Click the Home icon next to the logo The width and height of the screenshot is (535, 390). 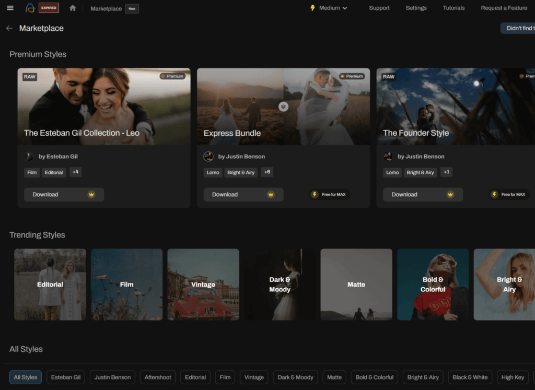[72, 8]
